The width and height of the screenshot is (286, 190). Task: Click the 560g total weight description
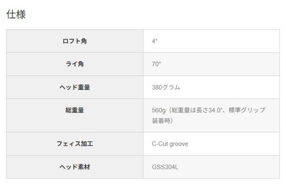(209, 115)
